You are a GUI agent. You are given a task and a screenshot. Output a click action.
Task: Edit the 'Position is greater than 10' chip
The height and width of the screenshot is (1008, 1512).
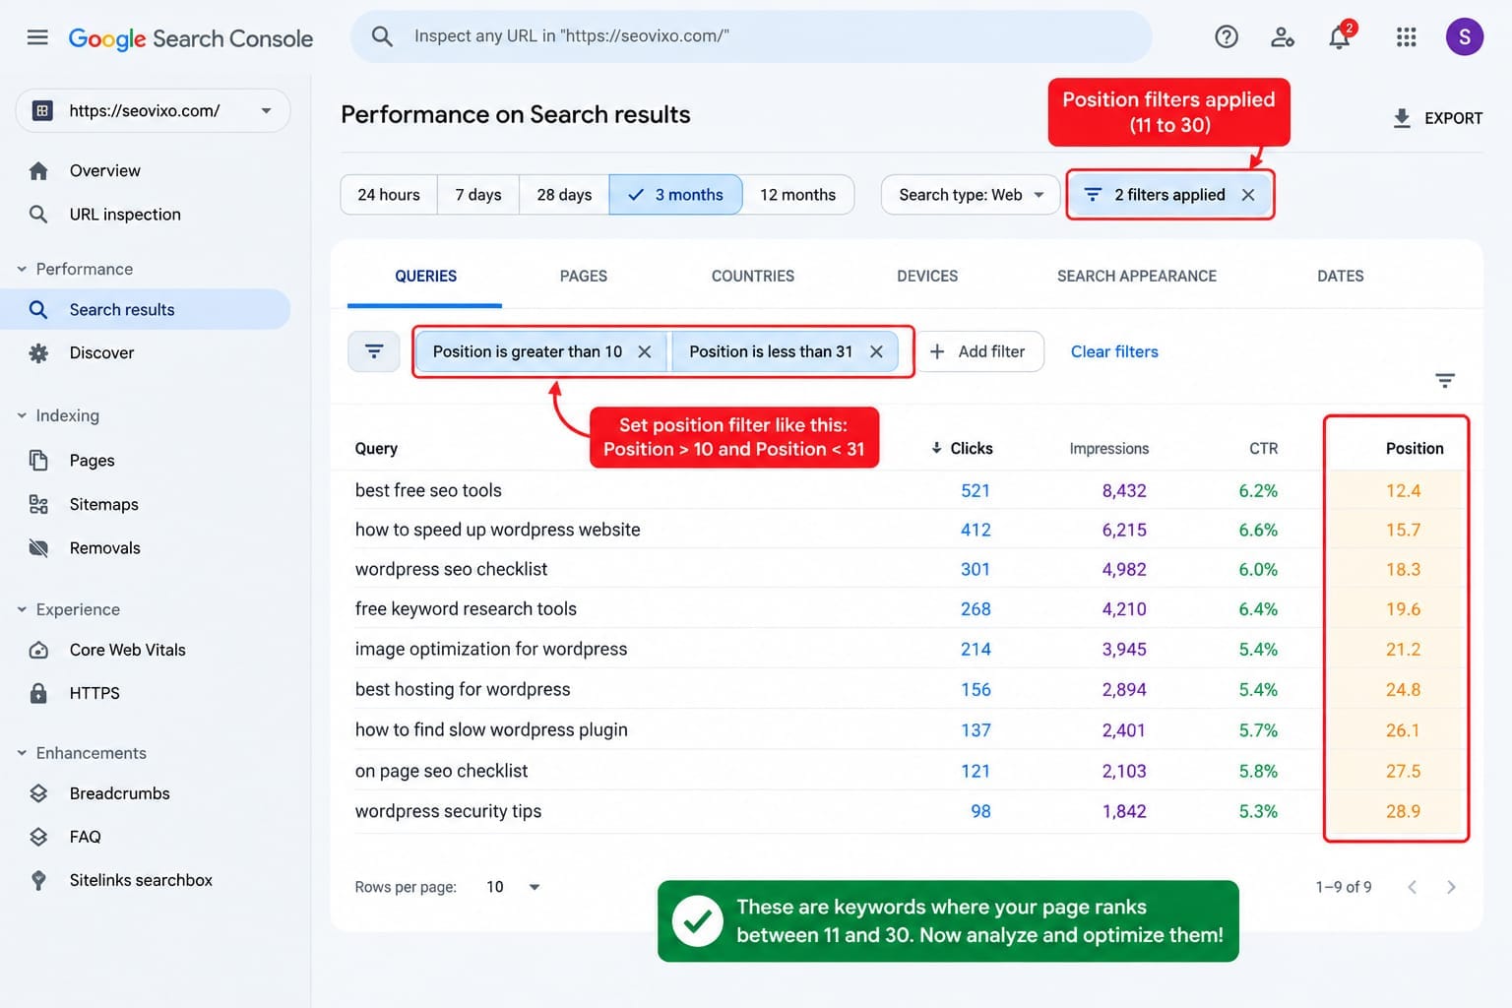point(527,351)
